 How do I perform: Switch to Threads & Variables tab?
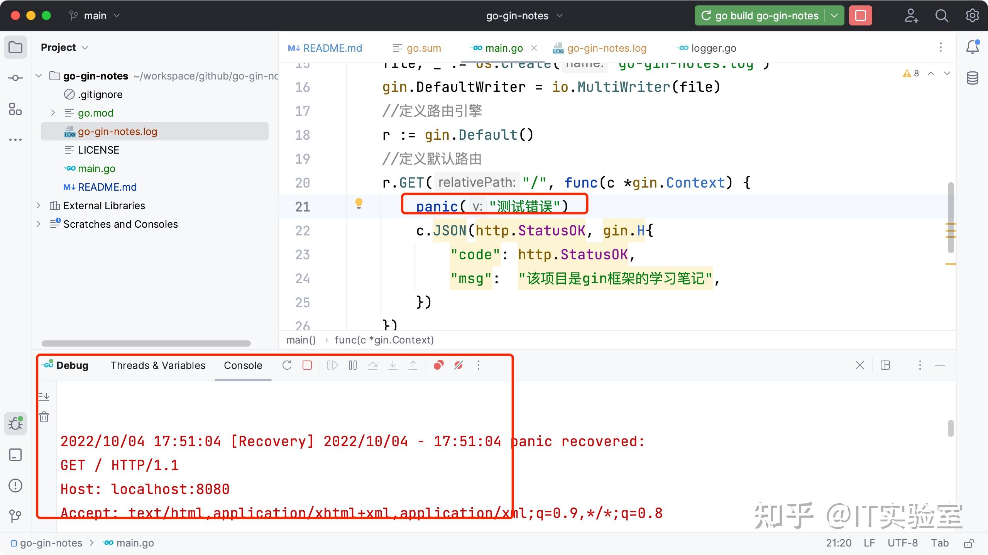[158, 365]
